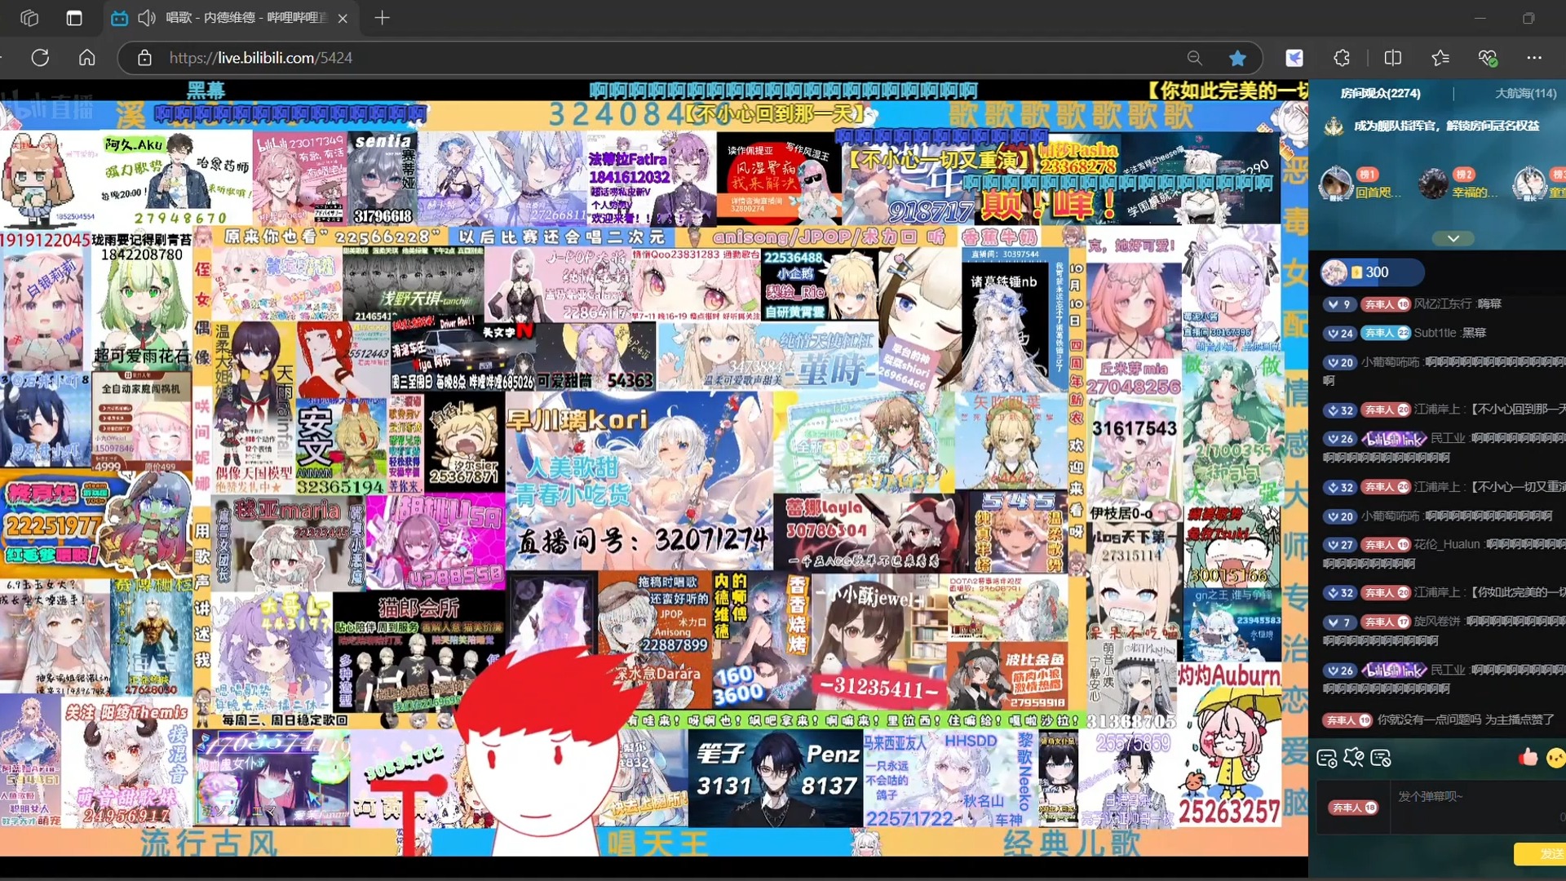The height and width of the screenshot is (881, 1566).
Task: Toggle the favorites star for this page
Action: point(1237,58)
